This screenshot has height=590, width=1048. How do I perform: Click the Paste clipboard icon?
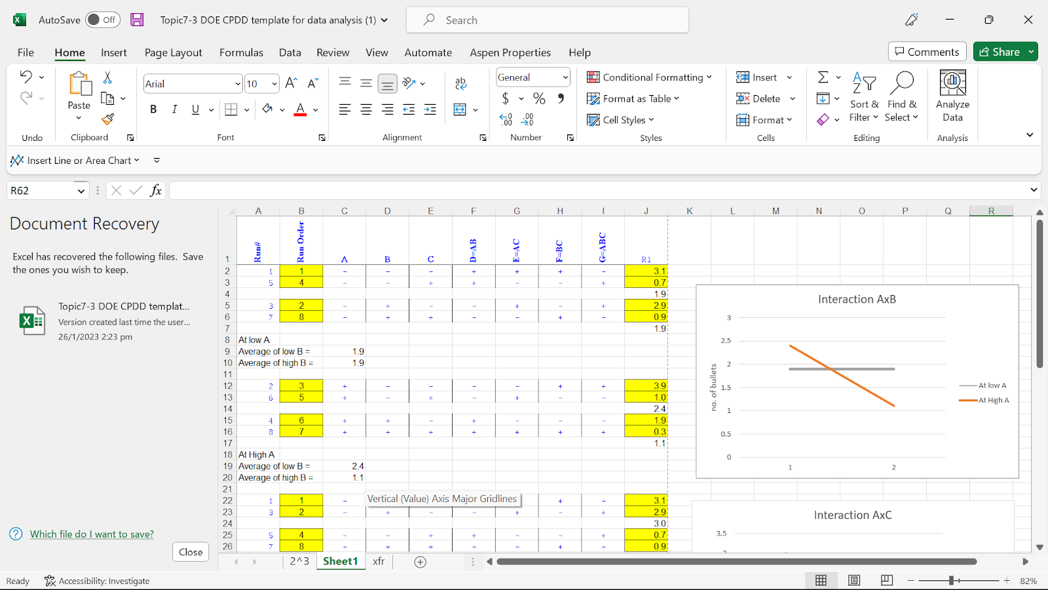[x=80, y=84]
